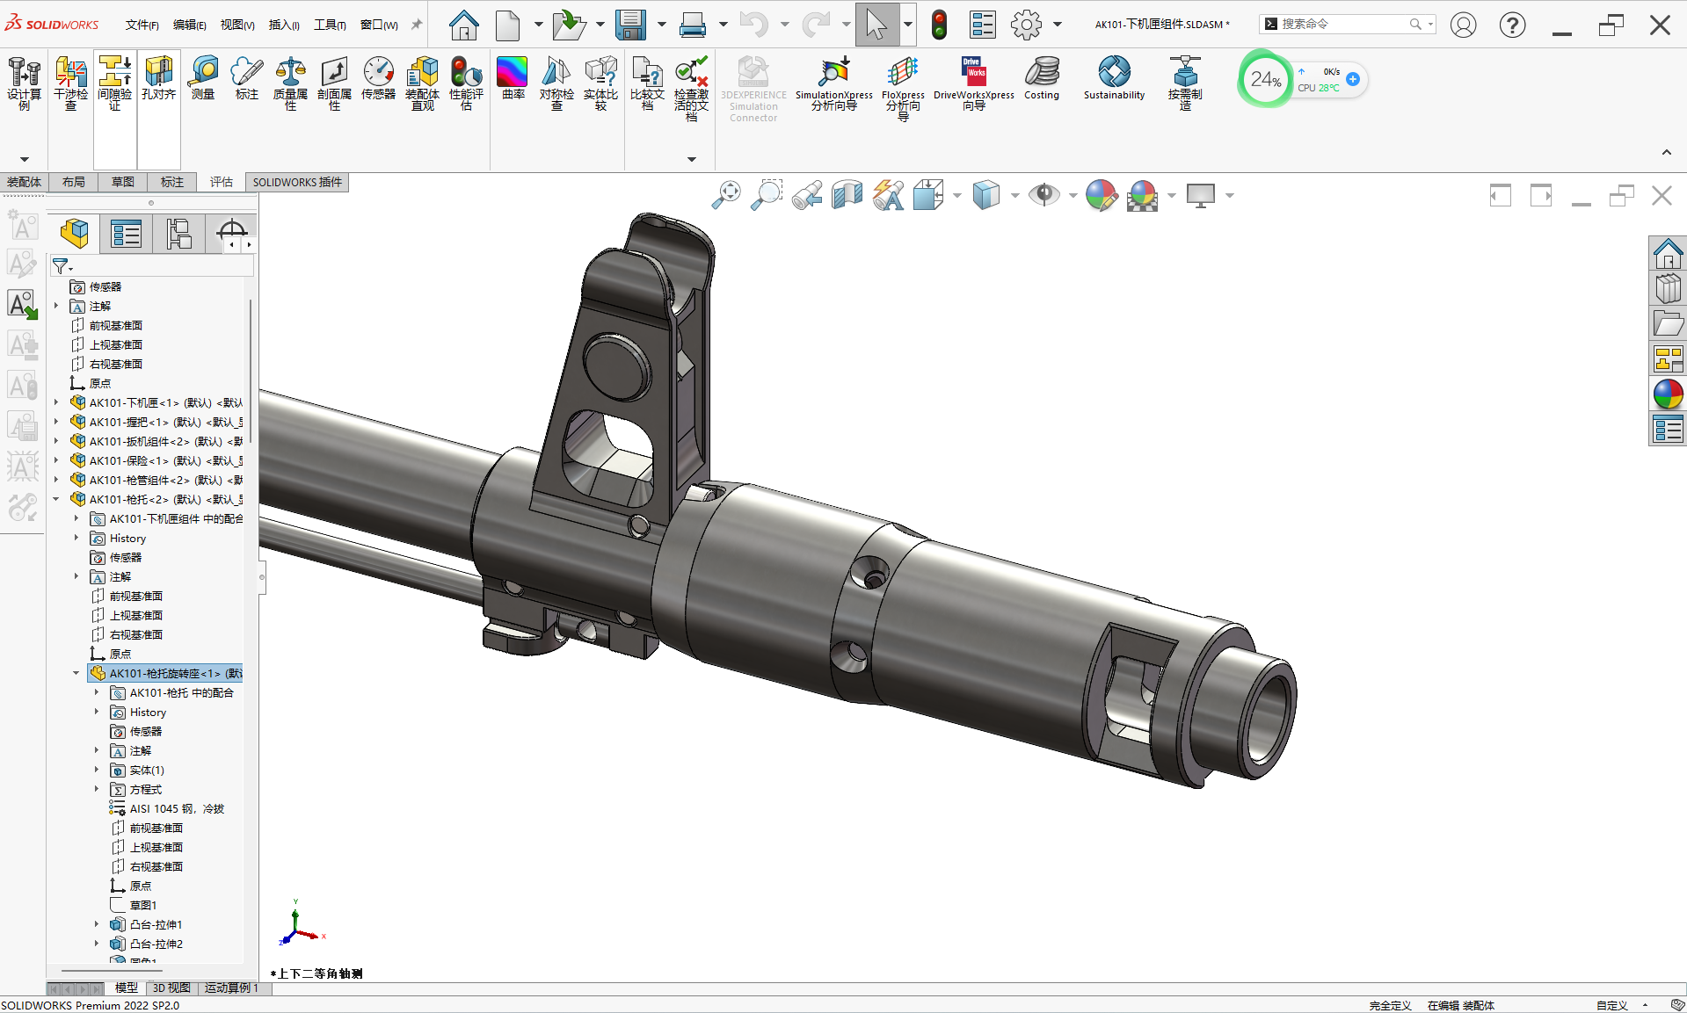Toggle the Rebuild traffic light icon
The image size is (1687, 1013).
[939, 25]
